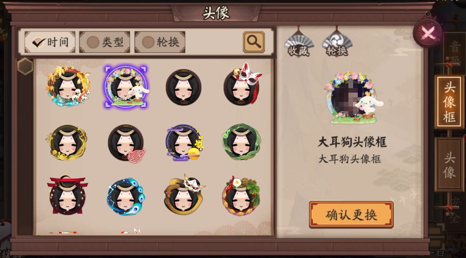Open the magnifier search button
Image resolution: width=466 pixels, height=258 pixels.
click(x=254, y=42)
